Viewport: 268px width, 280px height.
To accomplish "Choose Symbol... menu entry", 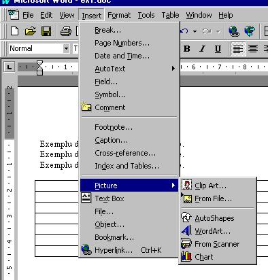I will tap(129, 94).
